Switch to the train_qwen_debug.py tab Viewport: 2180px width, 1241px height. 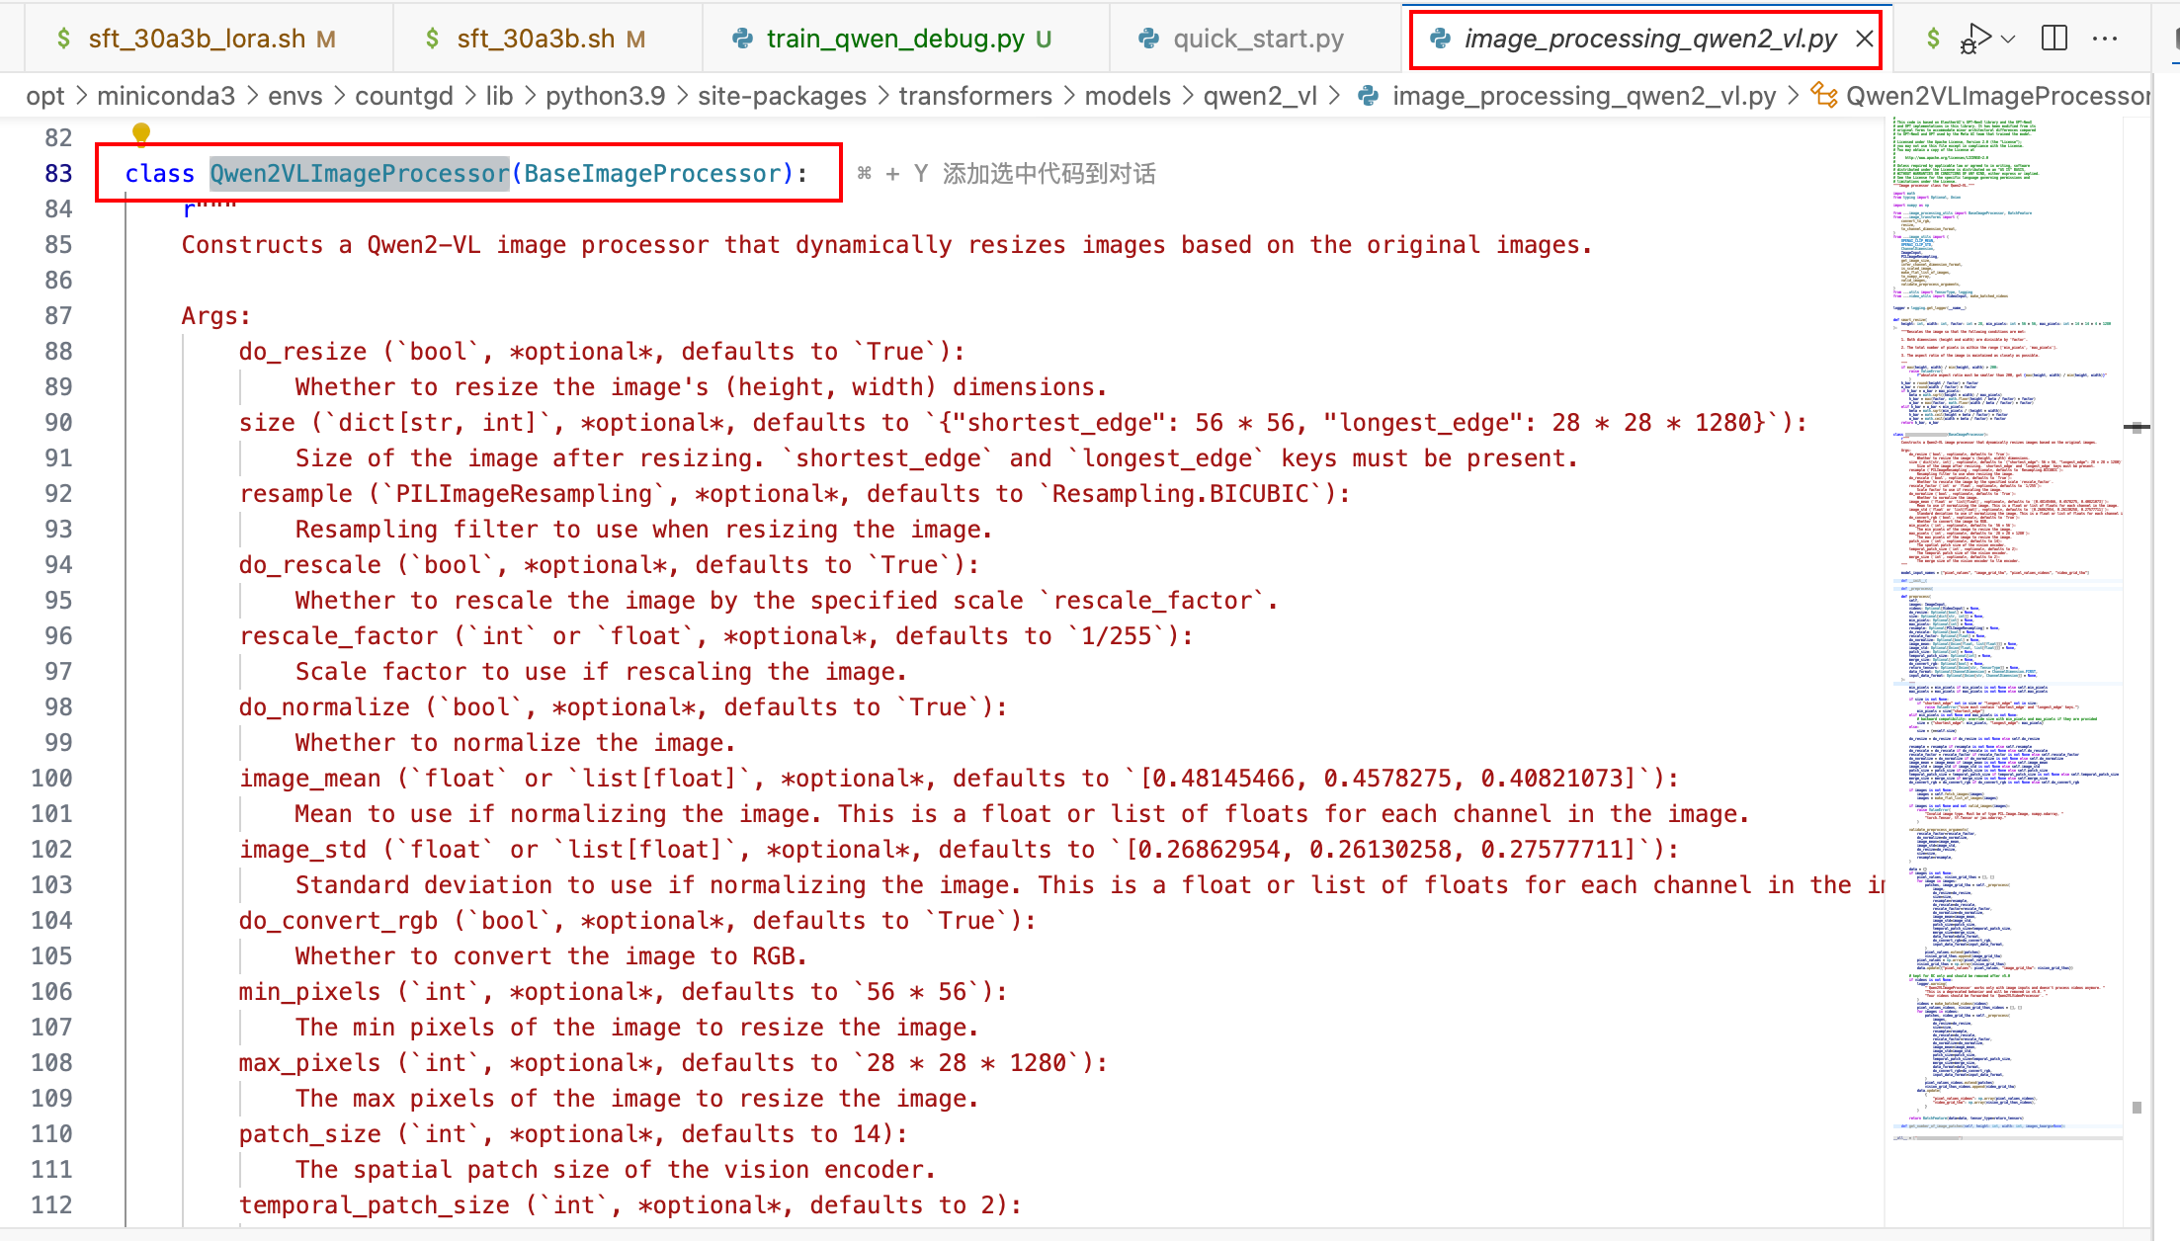(x=894, y=39)
